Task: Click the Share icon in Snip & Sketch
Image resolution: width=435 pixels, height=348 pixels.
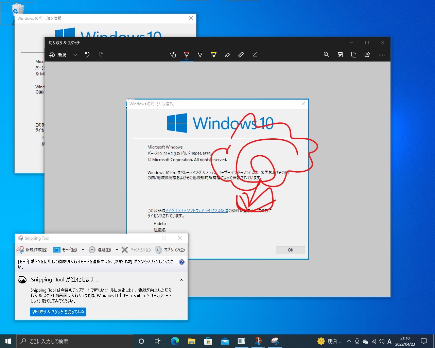Action: pos(367,54)
